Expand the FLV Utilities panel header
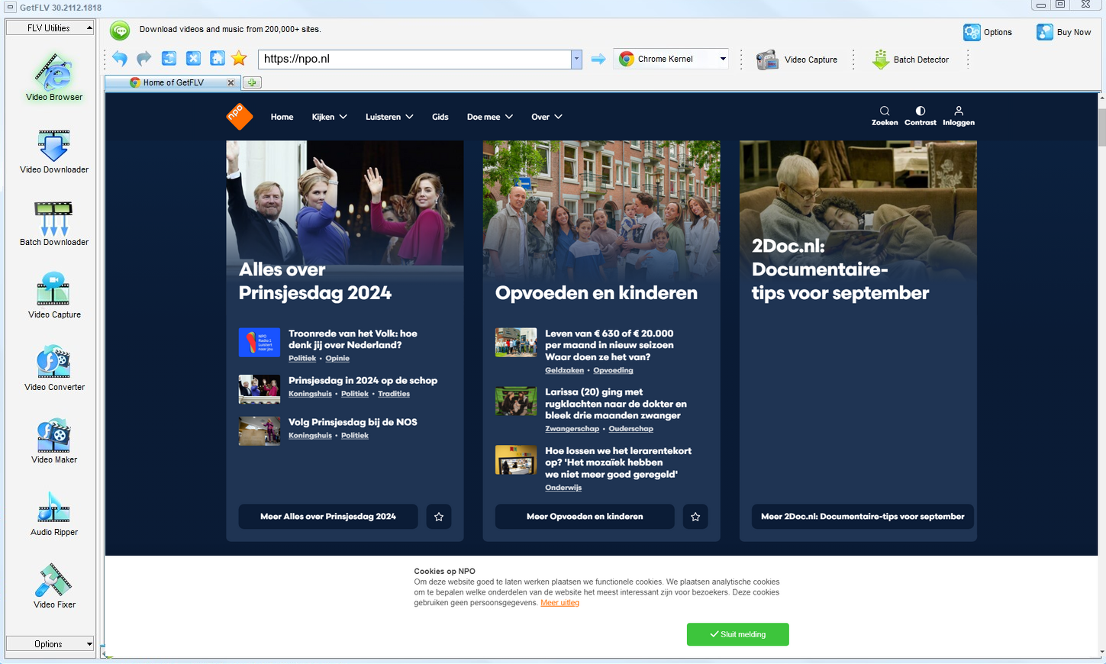Screen dimensions: 1106x664 [50, 28]
